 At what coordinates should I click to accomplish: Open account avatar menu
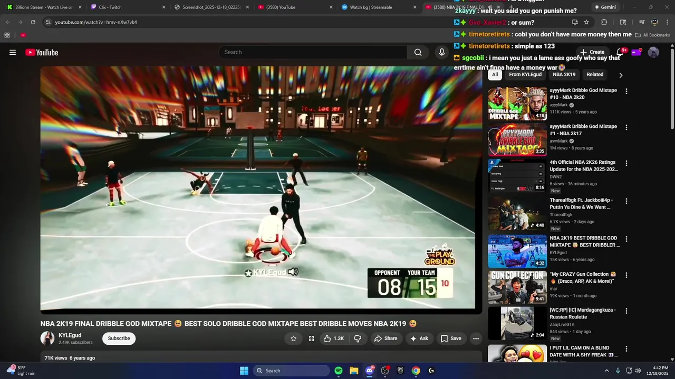coord(653,52)
